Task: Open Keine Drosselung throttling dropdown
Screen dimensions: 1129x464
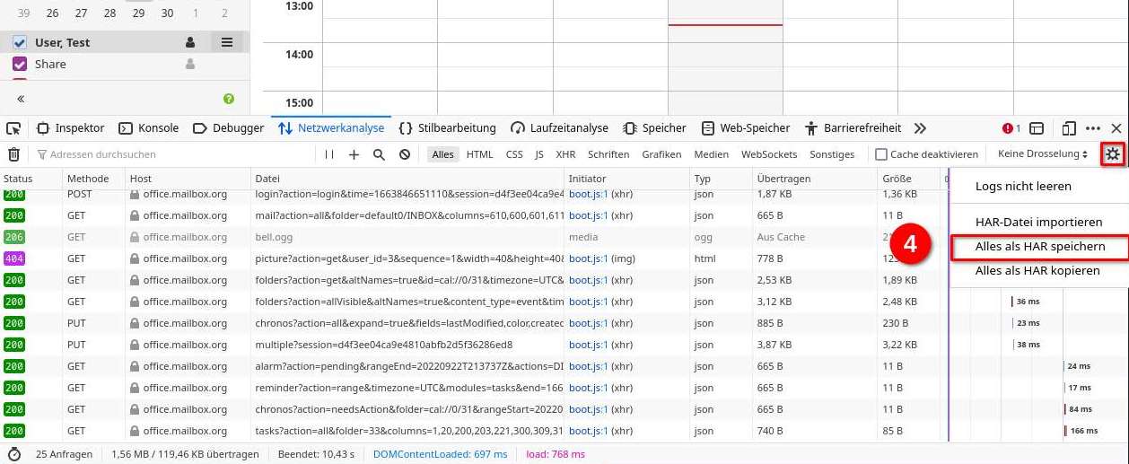Action: [1042, 154]
